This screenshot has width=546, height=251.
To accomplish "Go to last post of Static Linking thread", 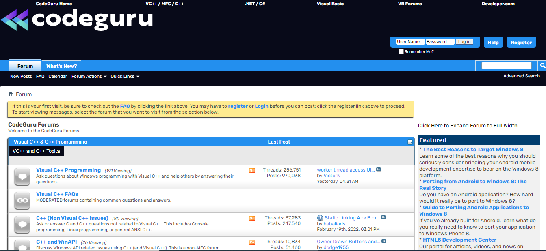I will pos(383,217).
